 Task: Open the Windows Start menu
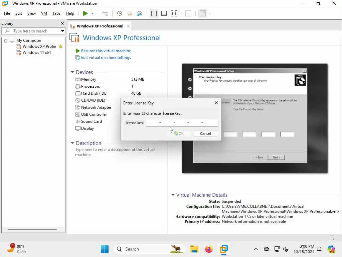coord(105,249)
